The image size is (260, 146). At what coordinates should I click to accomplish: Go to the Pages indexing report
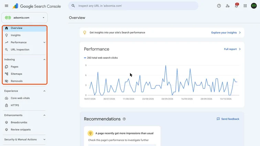[x=24, y=67]
